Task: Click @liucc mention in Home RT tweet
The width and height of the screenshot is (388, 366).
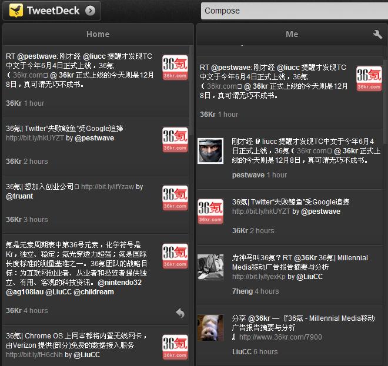Action: pos(94,56)
